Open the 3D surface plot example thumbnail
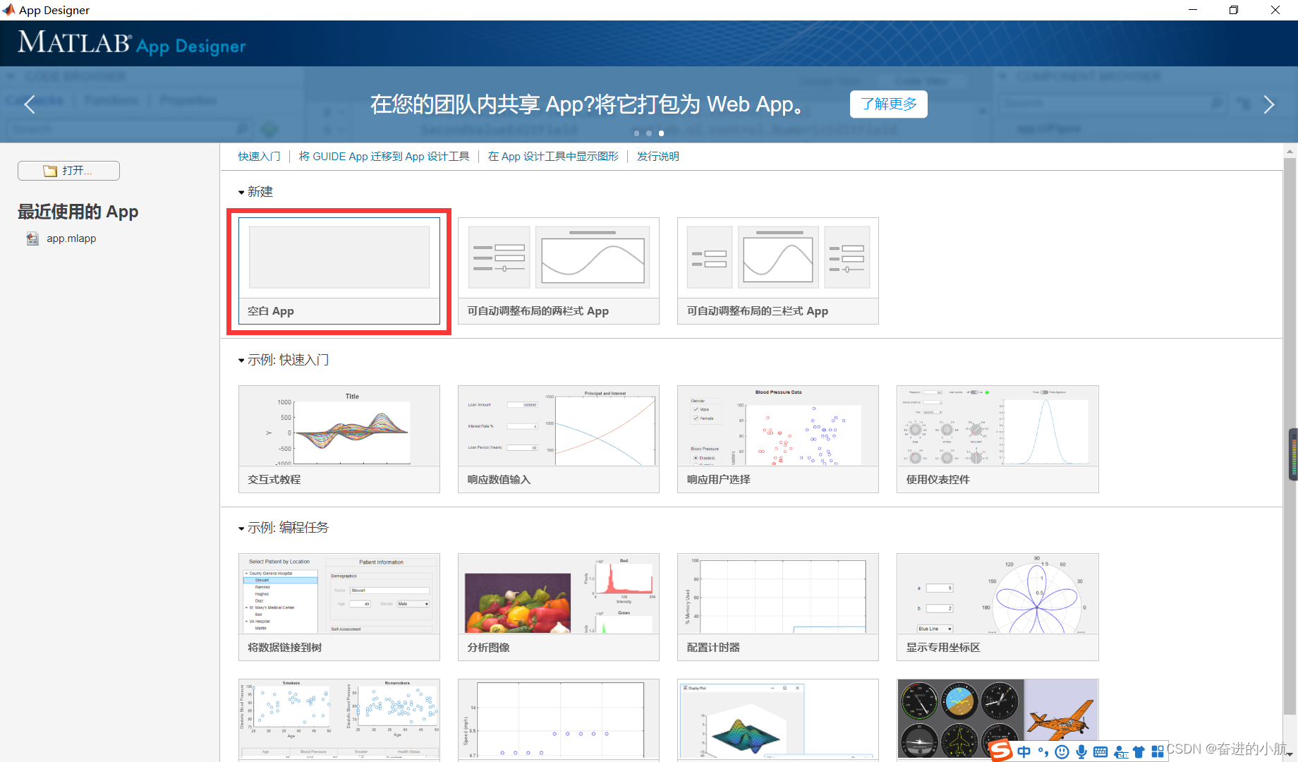The width and height of the screenshot is (1298, 762). (x=778, y=720)
